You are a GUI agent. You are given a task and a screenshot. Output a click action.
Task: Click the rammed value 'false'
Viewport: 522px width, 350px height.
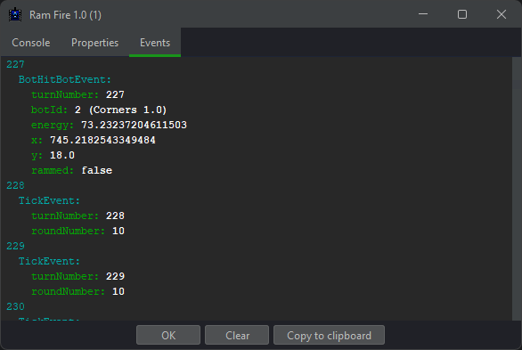click(x=97, y=170)
